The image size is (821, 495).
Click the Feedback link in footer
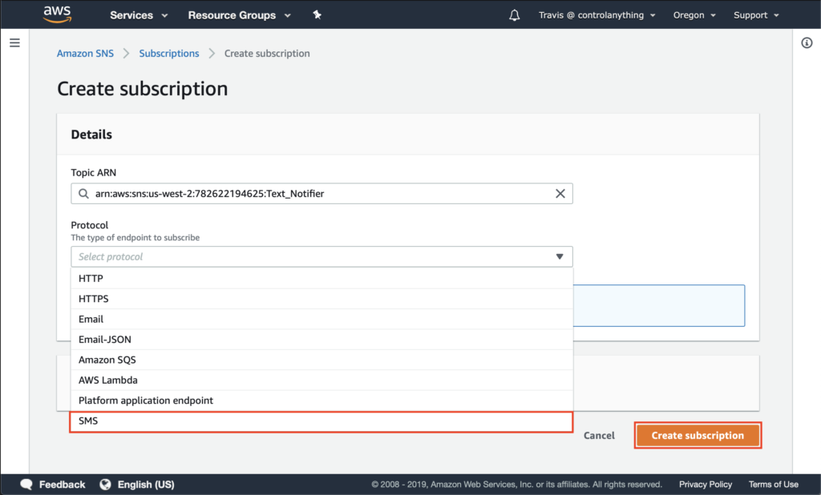pos(62,485)
